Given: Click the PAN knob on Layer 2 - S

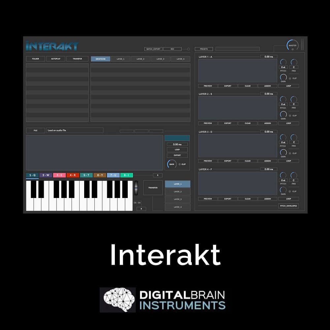Looking at the screenshot, I should tap(293, 99).
